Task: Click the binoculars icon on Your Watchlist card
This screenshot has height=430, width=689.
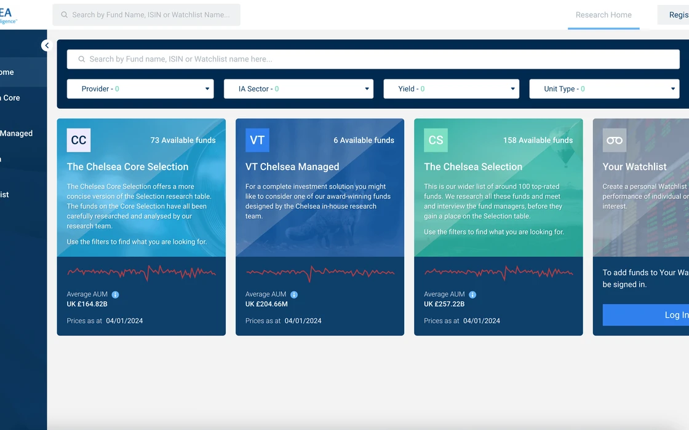Action: (615, 140)
